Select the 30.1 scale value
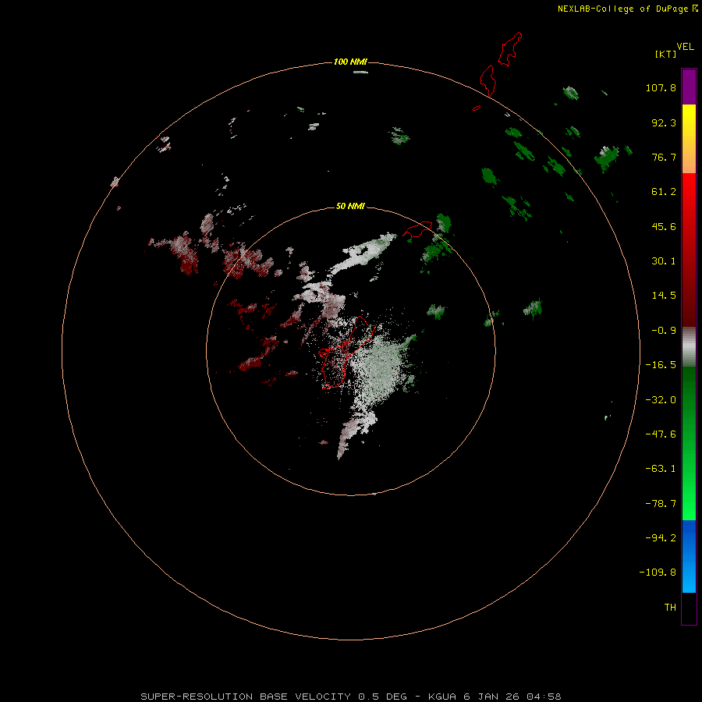702x702 pixels. tap(664, 261)
